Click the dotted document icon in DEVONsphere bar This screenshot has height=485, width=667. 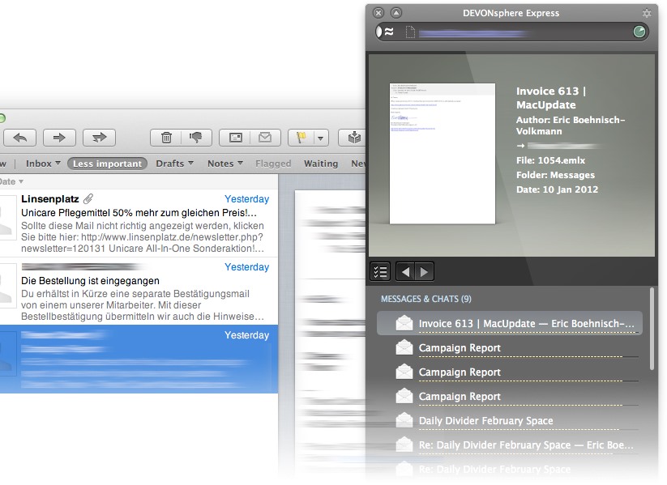pos(410,32)
